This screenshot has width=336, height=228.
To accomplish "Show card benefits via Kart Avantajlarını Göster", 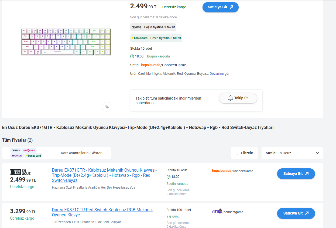I will pos(81,153).
